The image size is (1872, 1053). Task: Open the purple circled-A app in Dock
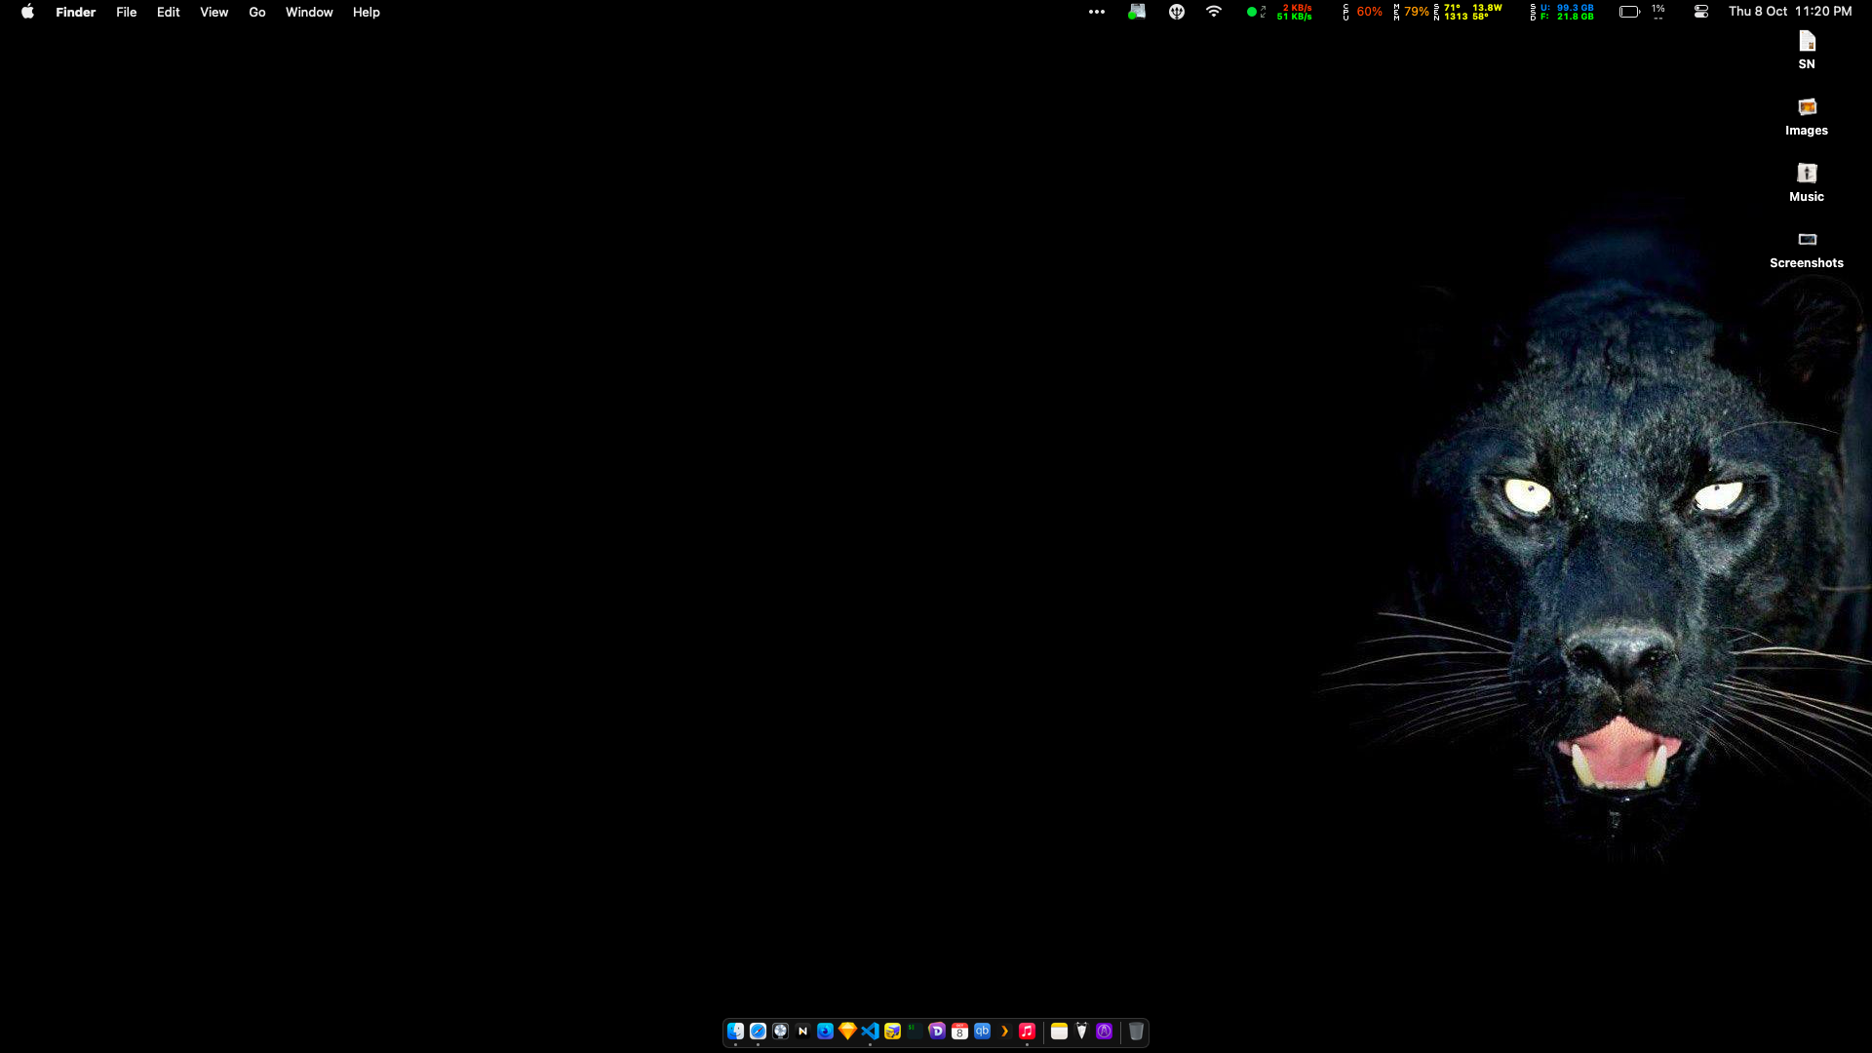(x=1104, y=1031)
